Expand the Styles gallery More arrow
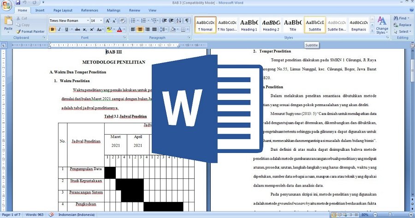 pos(372,31)
